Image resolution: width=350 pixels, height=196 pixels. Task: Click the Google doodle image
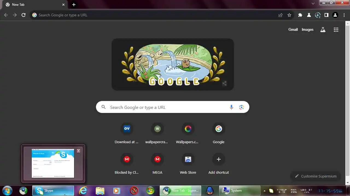[x=173, y=65]
